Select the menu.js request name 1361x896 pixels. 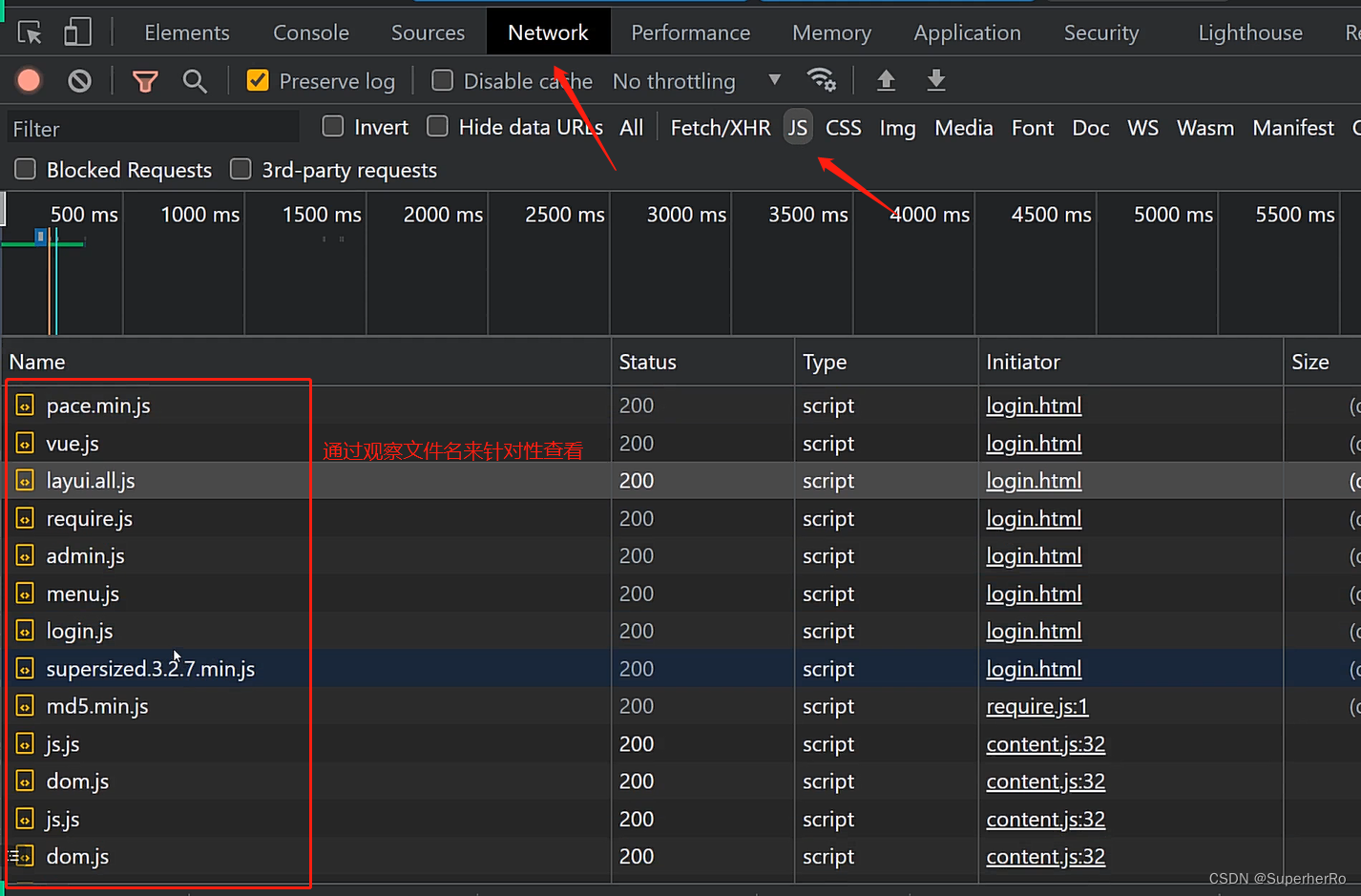[x=83, y=594]
